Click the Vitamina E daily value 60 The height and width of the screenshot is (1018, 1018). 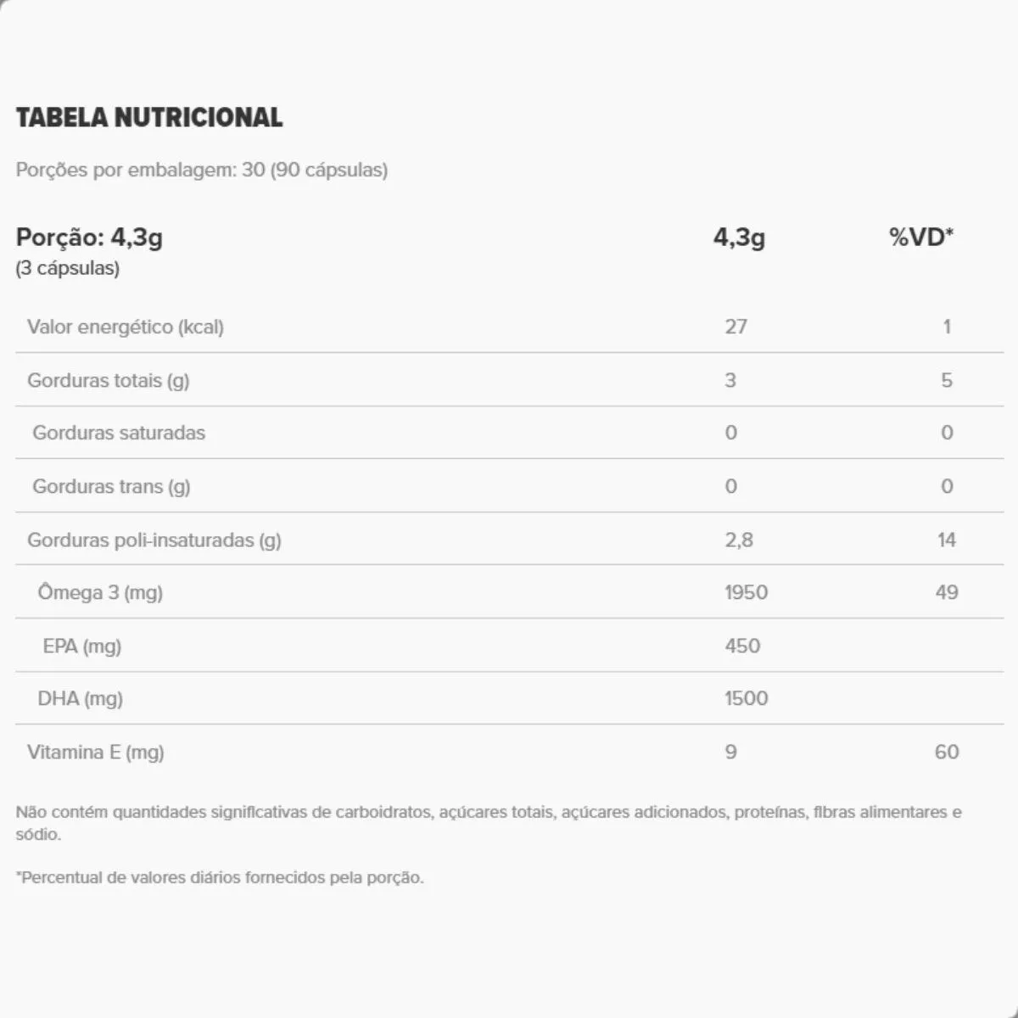click(947, 752)
